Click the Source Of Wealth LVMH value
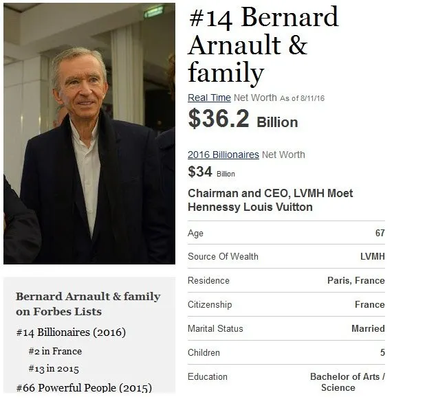Viewport: 427px width, 408px height. (x=372, y=256)
